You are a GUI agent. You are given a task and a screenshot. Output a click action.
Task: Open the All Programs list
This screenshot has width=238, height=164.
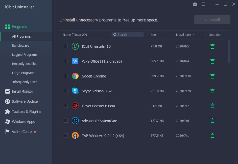[26, 36]
